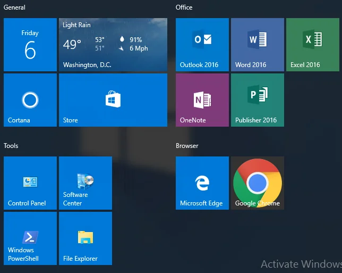Image resolution: width=342 pixels, height=273 pixels.
Task: Launch Cortana from its tile
Action: pyautogui.click(x=30, y=100)
